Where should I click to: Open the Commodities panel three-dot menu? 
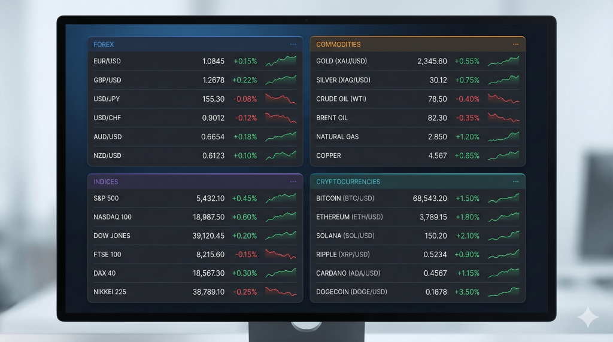tap(515, 44)
